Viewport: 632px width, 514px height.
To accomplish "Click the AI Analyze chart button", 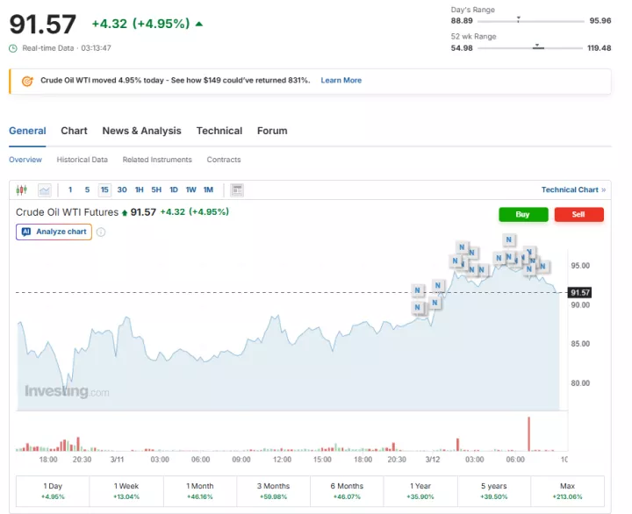I will 54,232.
